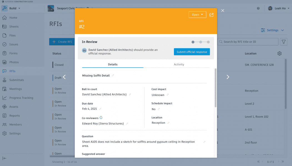Screen dimensions: 292x166
Task: Go to the last page of RFIs
Action: click(283, 162)
